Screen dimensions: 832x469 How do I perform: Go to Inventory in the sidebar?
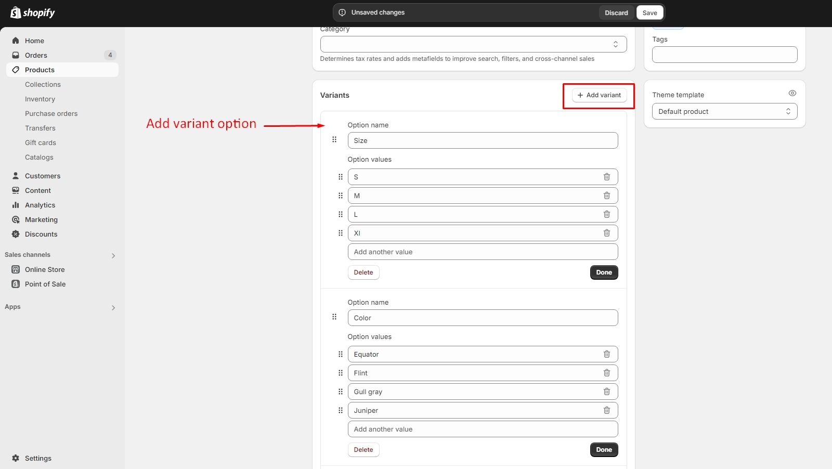pyautogui.click(x=40, y=99)
